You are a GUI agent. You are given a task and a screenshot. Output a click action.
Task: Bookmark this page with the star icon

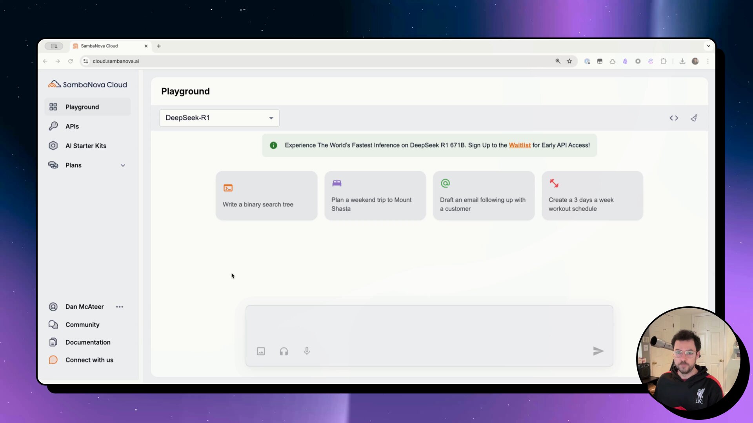click(x=569, y=61)
